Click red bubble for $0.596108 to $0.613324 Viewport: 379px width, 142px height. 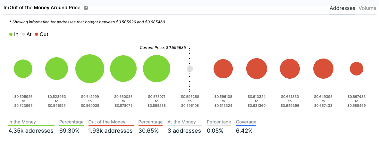223,69
